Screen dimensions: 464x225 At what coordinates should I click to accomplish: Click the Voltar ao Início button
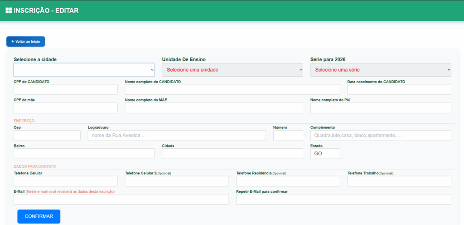coord(25,41)
